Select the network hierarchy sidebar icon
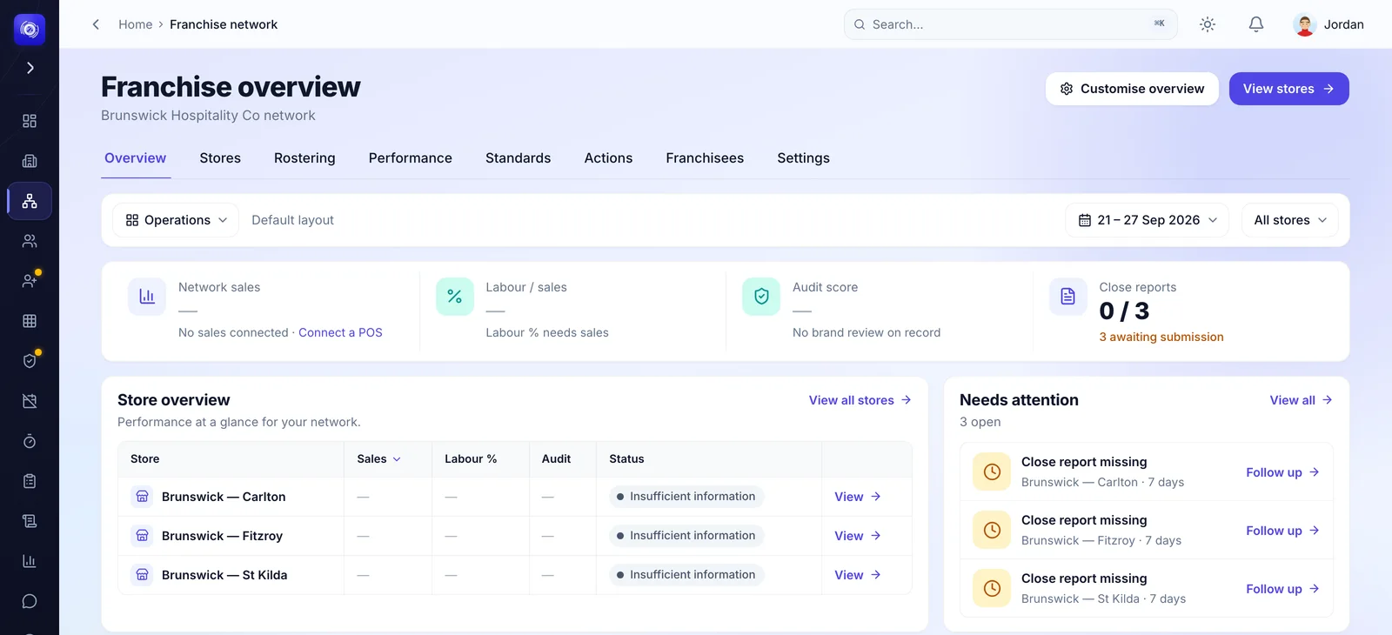Viewport: 1392px width, 635px height. 30,201
